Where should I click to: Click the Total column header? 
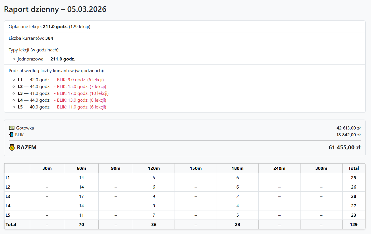(x=354, y=168)
